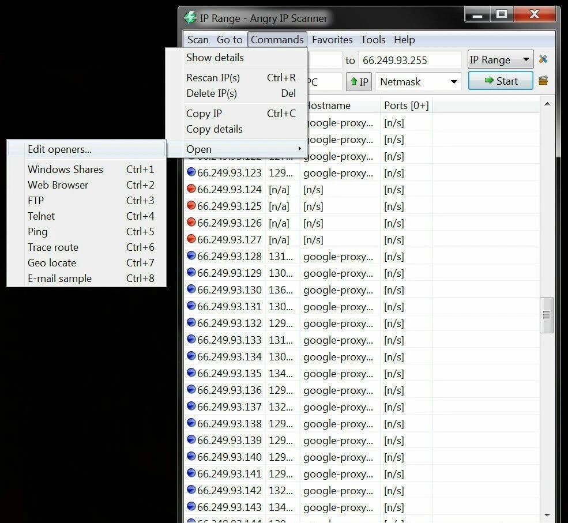This screenshot has height=523, width=568.
Task: Click the Ports [0+] column header
Action: pyautogui.click(x=406, y=106)
